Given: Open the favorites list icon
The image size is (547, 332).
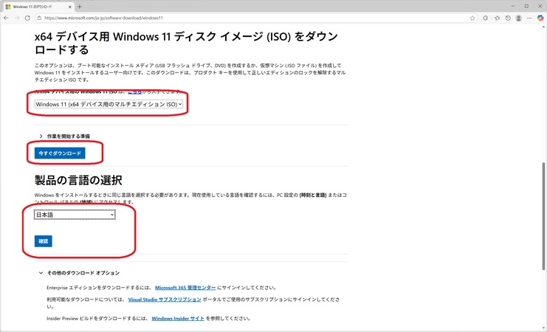Looking at the screenshot, I should tap(497, 18).
